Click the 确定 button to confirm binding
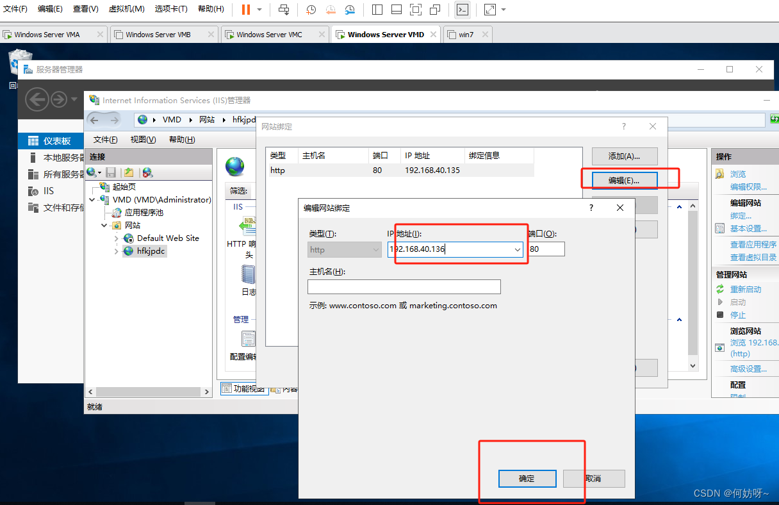Viewport: 779px width, 505px height. [526, 479]
